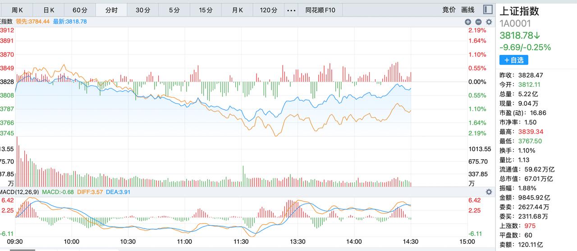The height and width of the screenshot is (251, 577).
Task: Click the MACD(12,26,9) indicator label
Action: [19, 192]
